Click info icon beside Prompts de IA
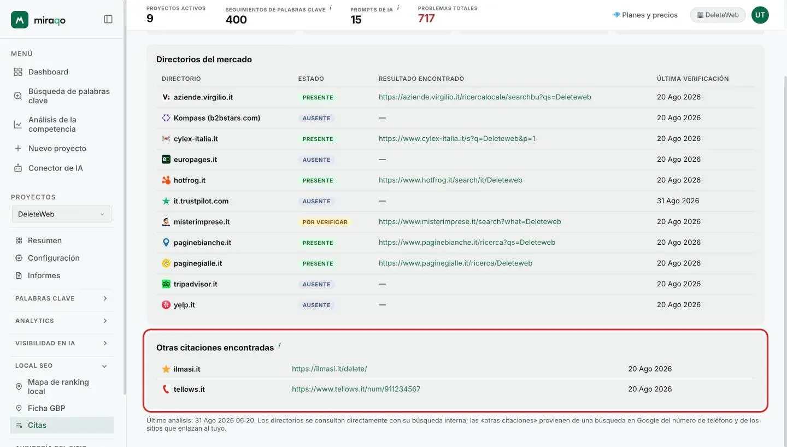The width and height of the screenshot is (787, 447). (398, 8)
